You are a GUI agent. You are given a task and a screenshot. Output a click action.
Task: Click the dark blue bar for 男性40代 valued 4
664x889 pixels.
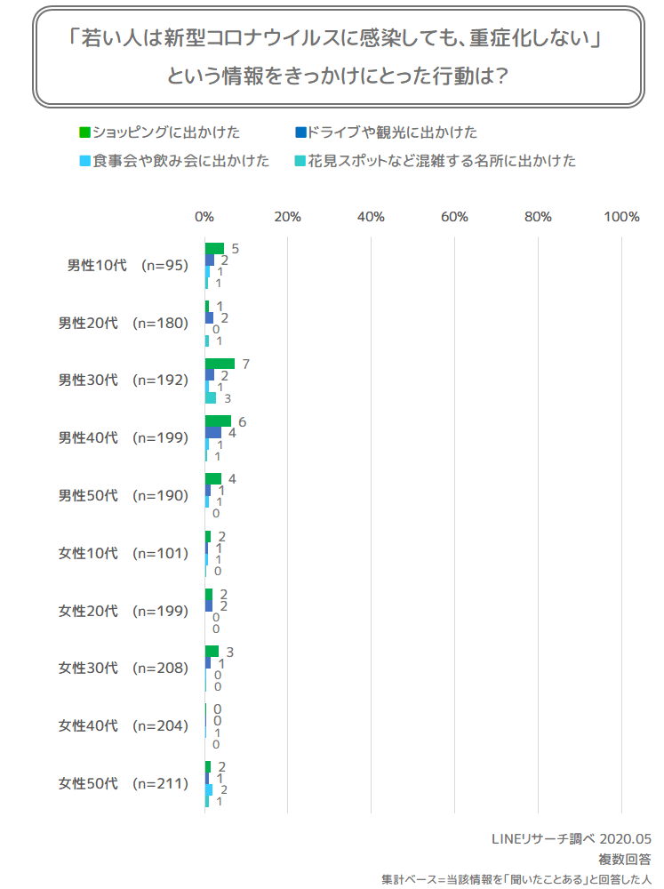point(213,433)
